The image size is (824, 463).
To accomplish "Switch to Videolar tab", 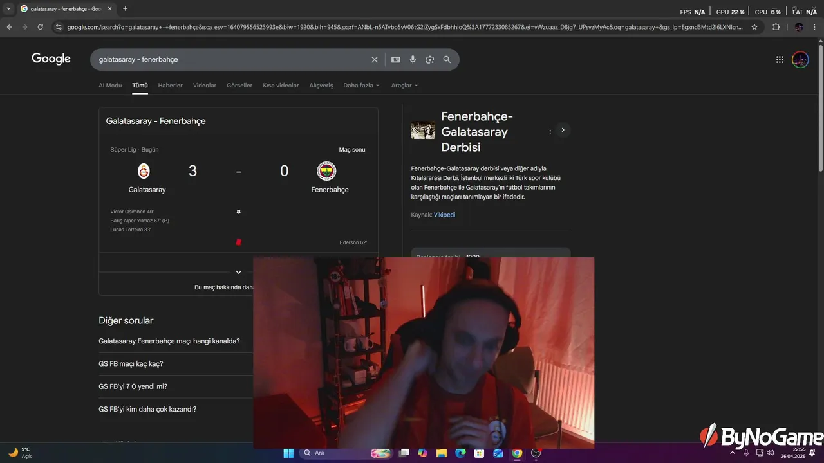I will point(205,86).
